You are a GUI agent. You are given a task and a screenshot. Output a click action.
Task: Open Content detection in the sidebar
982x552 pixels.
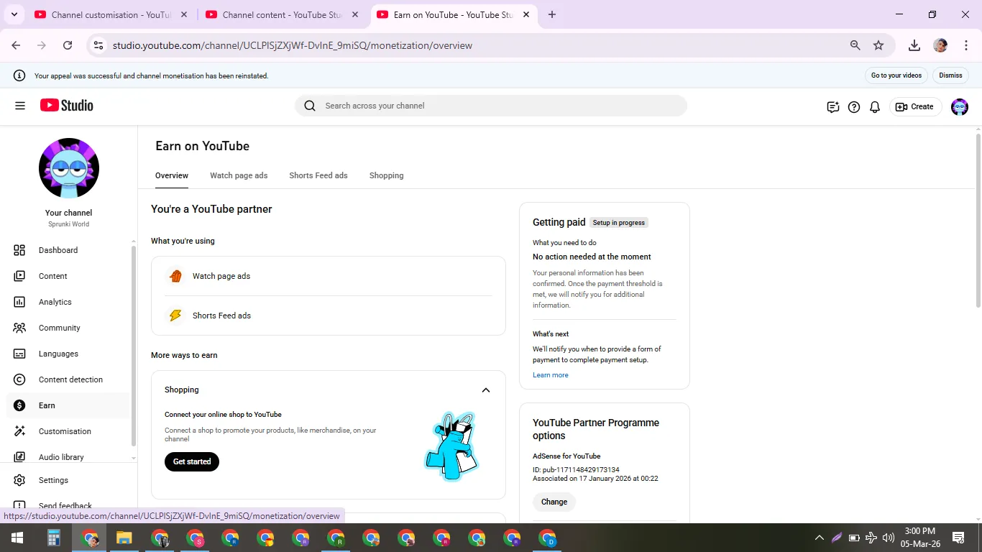coord(68,379)
